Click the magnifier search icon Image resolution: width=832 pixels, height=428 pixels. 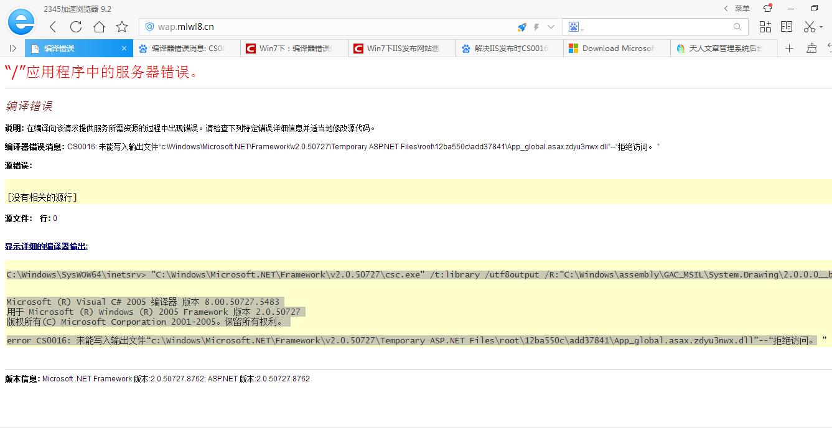coord(737,27)
